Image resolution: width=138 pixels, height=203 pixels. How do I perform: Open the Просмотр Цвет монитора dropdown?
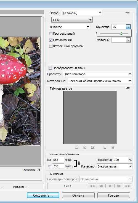(97, 74)
